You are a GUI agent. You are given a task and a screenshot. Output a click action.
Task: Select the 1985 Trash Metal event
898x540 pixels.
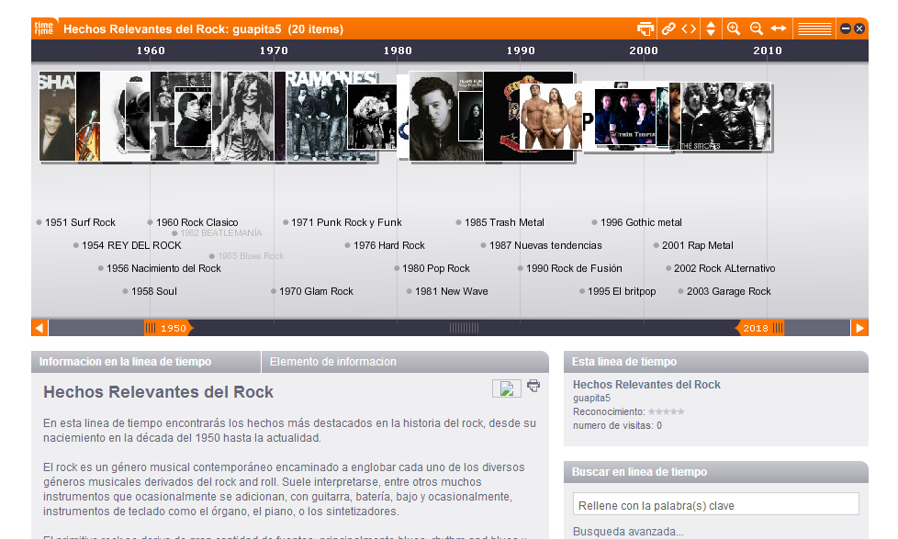click(500, 222)
